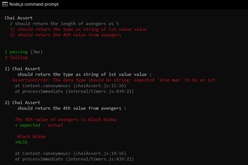Click "The 4th value of avangers" message
Image resolution: width=248 pixels, height=165 pixels.
pos(66,120)
